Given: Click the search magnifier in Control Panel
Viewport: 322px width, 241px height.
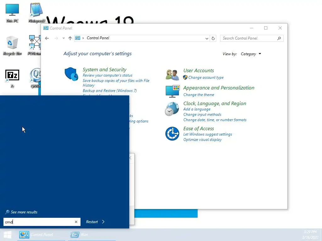Looking at the screenshot, I should point(279,38).
